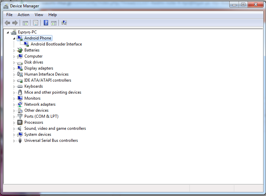Select the Display adapters label
The height and width of the screenshot is (196, 266).
coord(39,68)
